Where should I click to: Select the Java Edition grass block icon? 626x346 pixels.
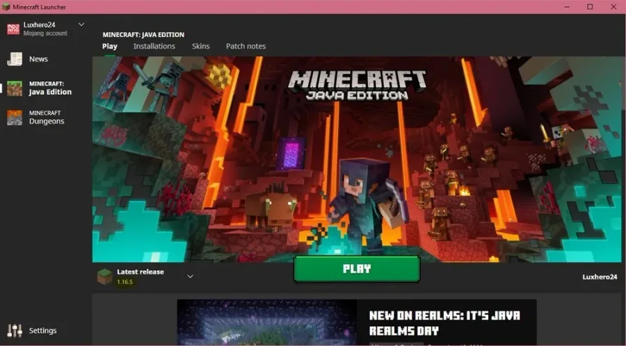click(15, 88)
